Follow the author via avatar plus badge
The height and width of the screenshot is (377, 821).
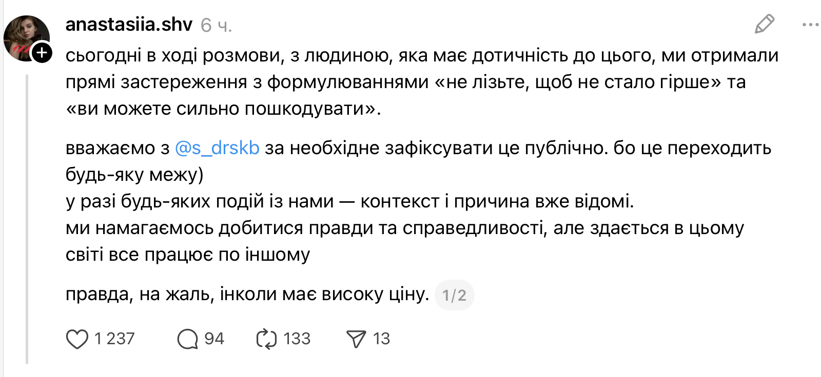pyautogui.click(x=42, y=53)
